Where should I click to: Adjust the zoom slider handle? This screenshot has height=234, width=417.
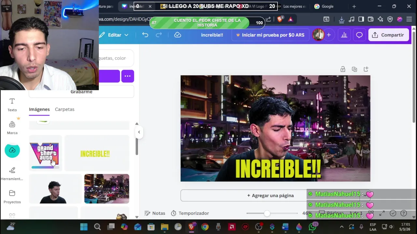click(267, 213)
